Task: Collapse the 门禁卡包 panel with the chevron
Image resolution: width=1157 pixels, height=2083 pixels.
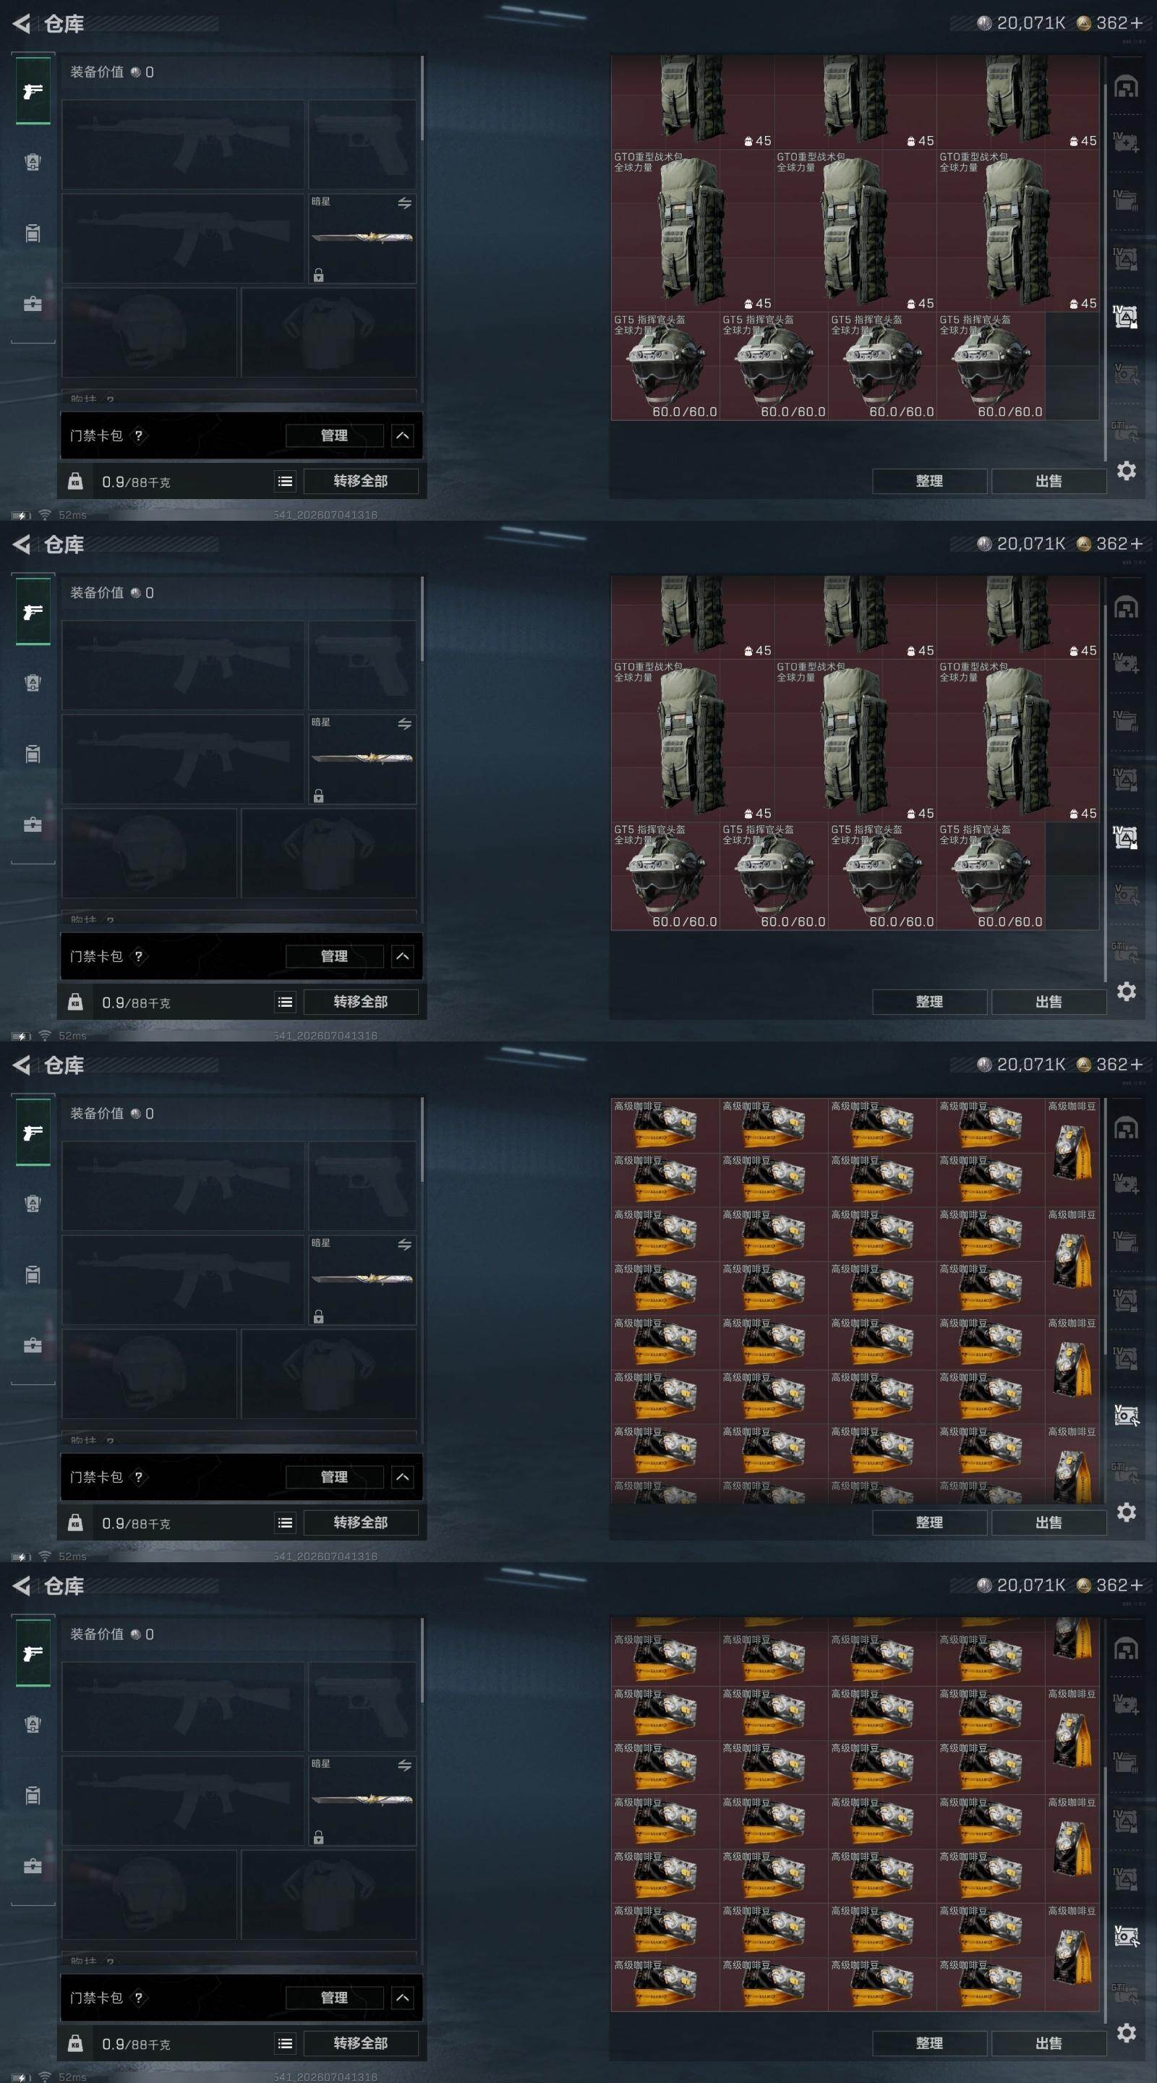Action: [403, 436]
